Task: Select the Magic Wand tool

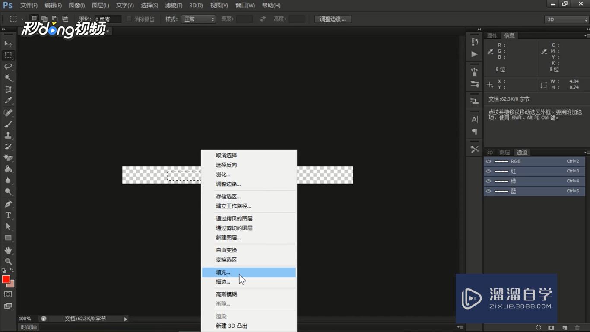Action: [8, 78]
